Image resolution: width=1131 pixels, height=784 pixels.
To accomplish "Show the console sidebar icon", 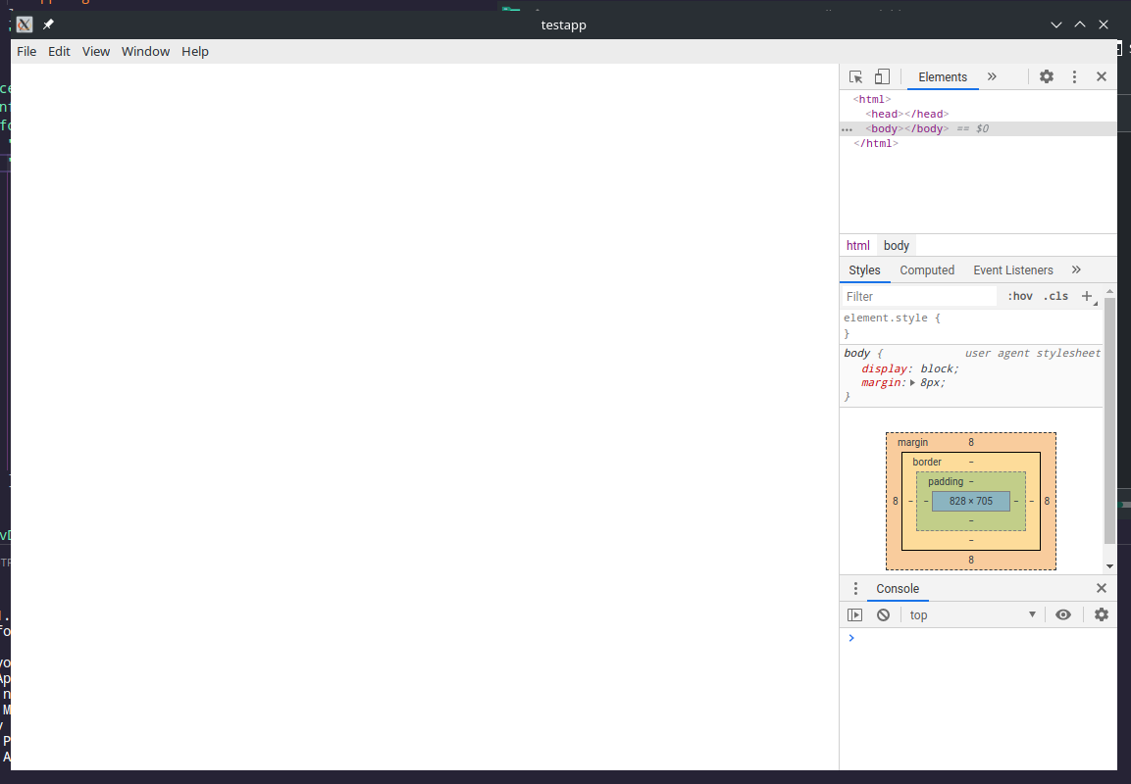I will (x=854, y=614).
